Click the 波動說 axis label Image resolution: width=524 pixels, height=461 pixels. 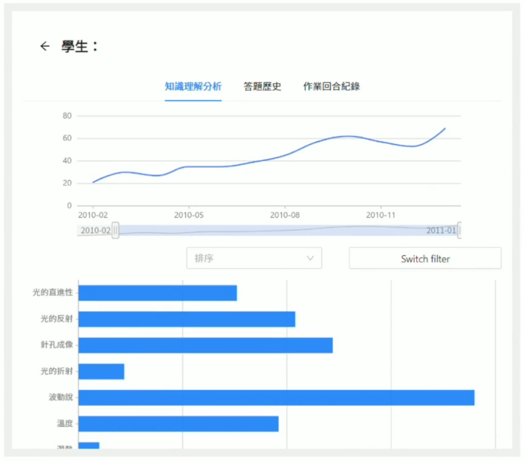[x=61, y=398]
